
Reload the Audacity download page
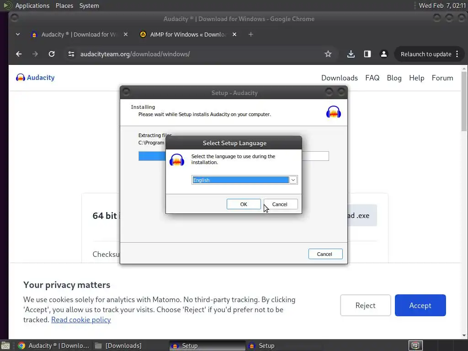[x=52, y=54]
